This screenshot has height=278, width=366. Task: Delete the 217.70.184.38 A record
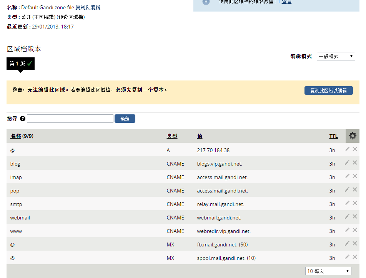[355, 149]
